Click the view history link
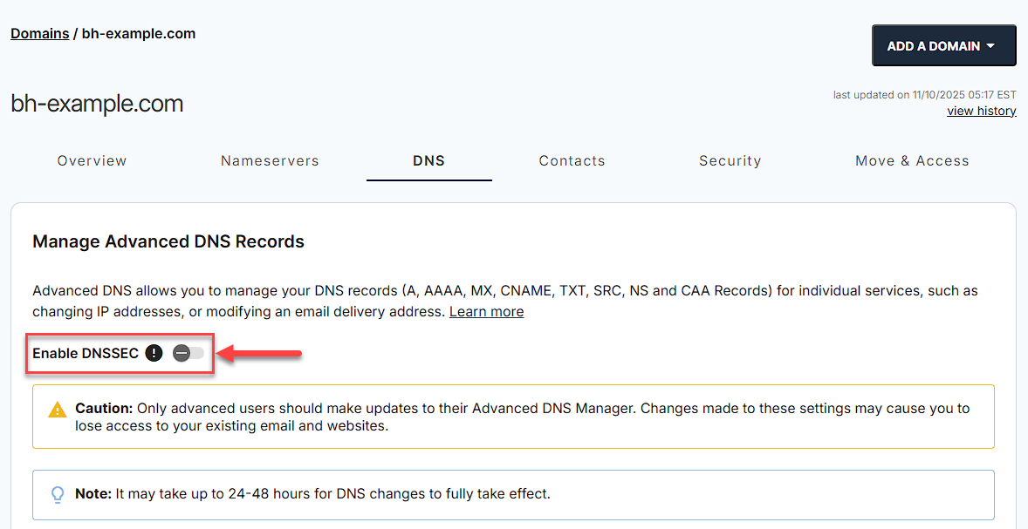The width and height of the screenshot is (1028, 529). 981,110
